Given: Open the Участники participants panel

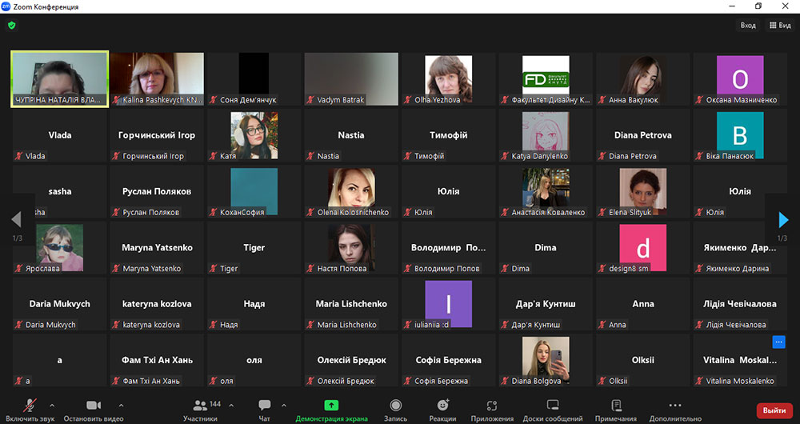Looking at the screenshot, I should [x=201, y=410].
